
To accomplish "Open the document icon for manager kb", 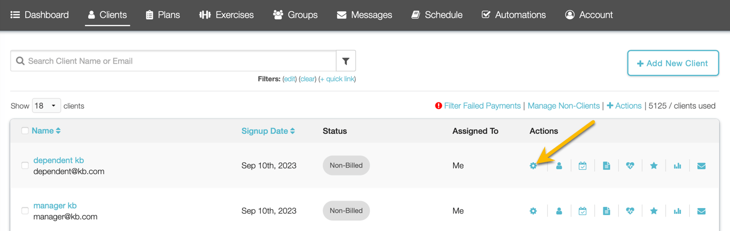I will click(x=606, y=211).
